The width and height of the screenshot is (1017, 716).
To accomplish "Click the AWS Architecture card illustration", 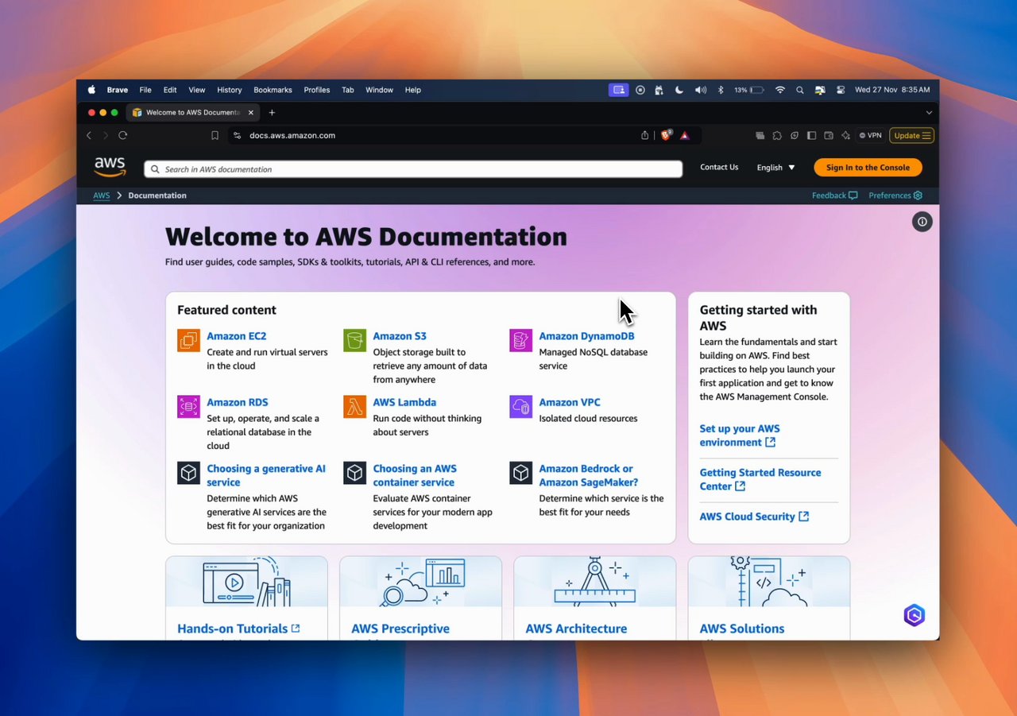I will [x=595, y=582].
